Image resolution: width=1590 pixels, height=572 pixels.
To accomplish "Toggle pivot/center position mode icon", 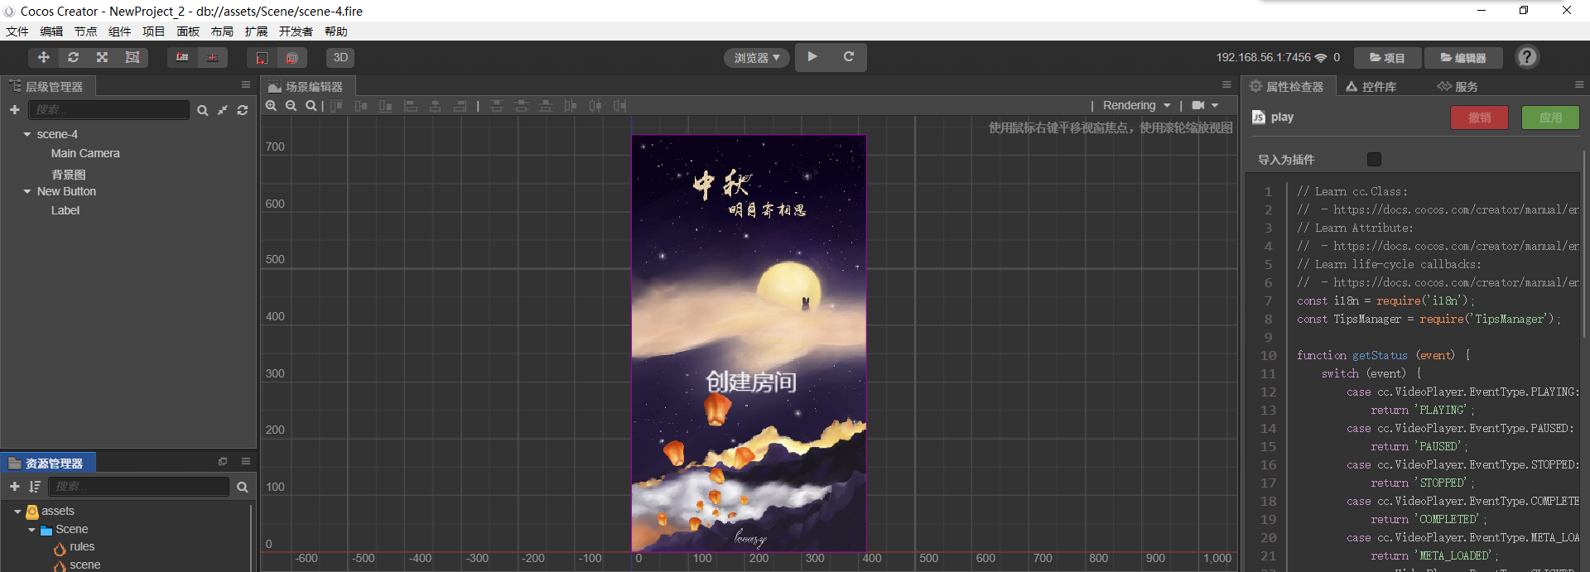I will (182, 57).
